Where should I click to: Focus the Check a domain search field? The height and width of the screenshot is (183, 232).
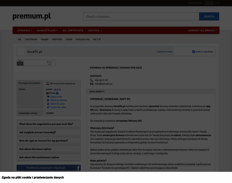pos(141,16)
